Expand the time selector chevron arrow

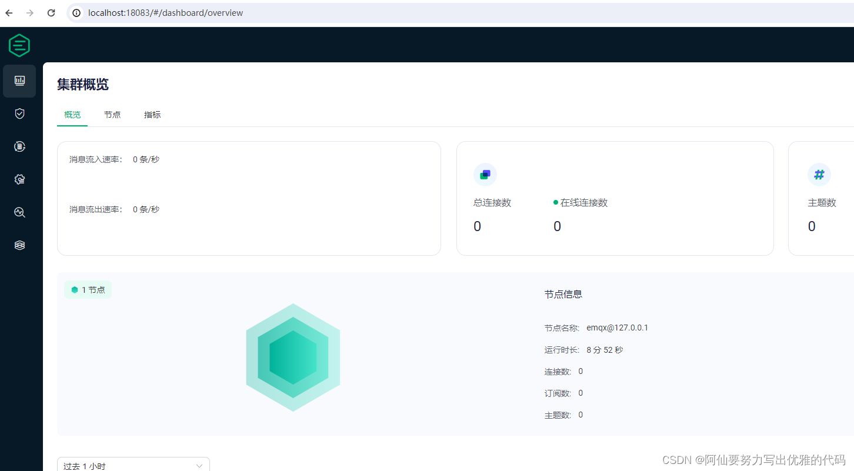pyautogui.click(x=199, y=466)
